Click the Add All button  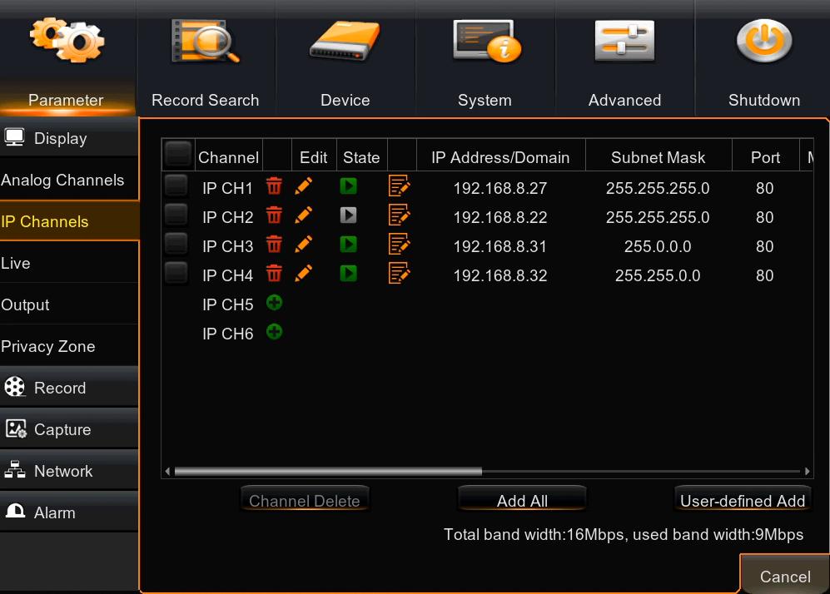point(522,499)
